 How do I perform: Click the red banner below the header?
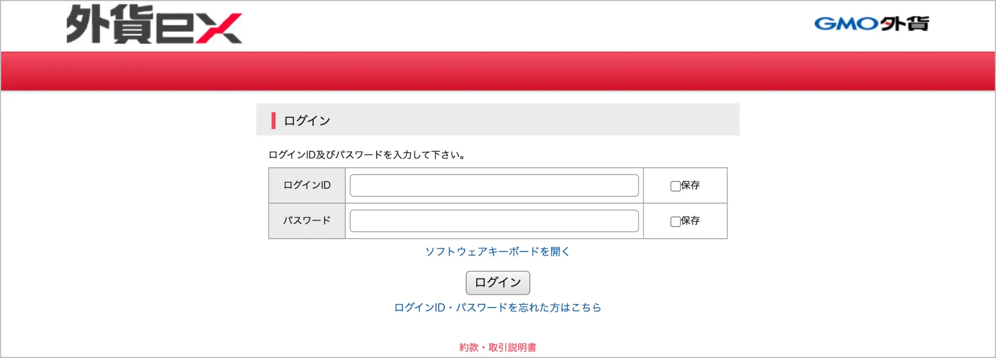tap(497, 71)
